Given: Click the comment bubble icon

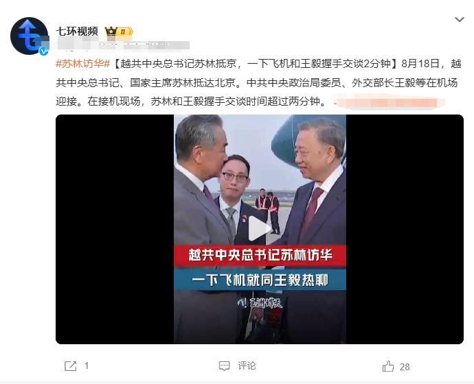Looking at the screenshot, I should [x=224, y=366].
